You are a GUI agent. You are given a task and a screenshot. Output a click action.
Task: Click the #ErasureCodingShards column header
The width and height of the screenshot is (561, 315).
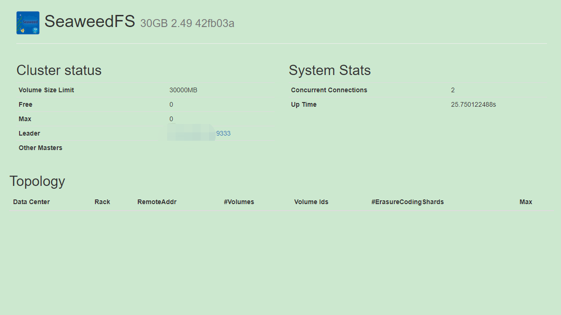[407, 202]
